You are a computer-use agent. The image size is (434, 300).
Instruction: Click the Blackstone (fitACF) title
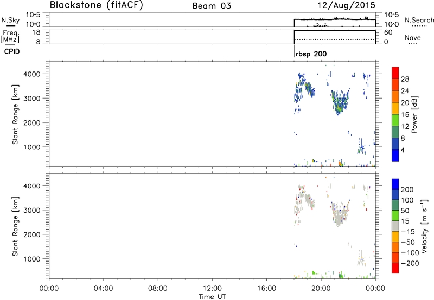[97, 5]
